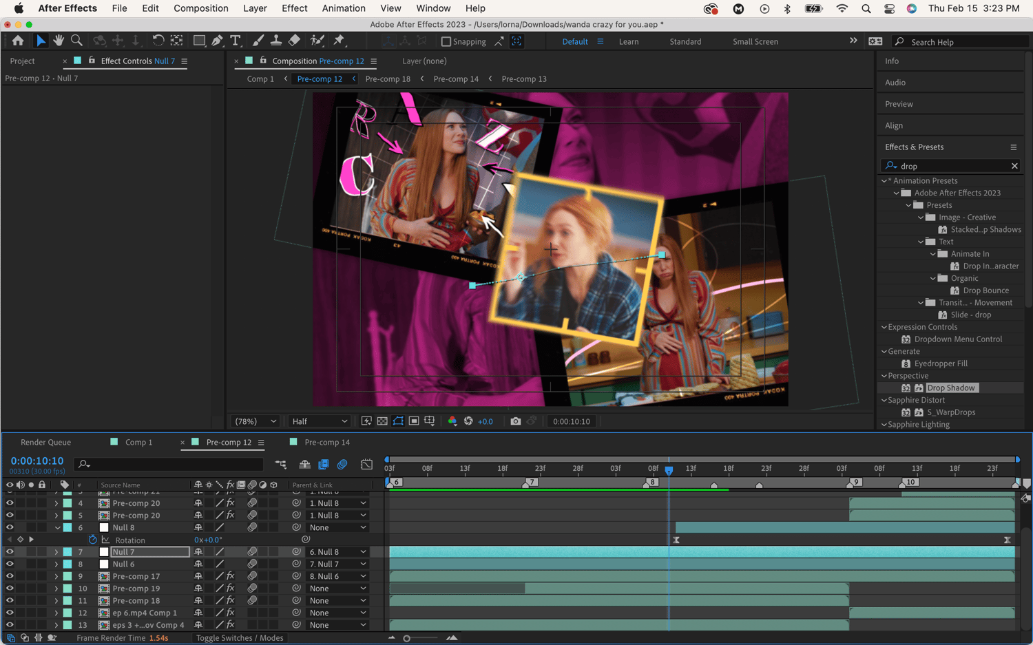Select the Learn workspace

coord(629,41)
